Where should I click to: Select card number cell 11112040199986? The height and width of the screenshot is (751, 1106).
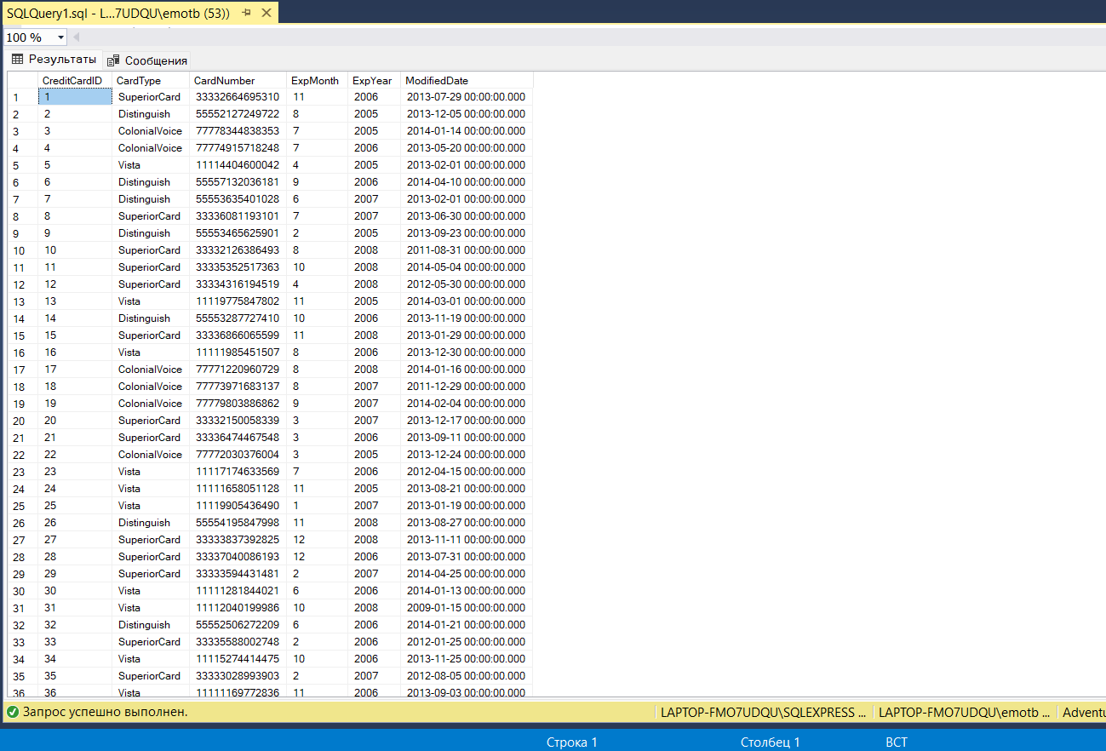point(238,608)
